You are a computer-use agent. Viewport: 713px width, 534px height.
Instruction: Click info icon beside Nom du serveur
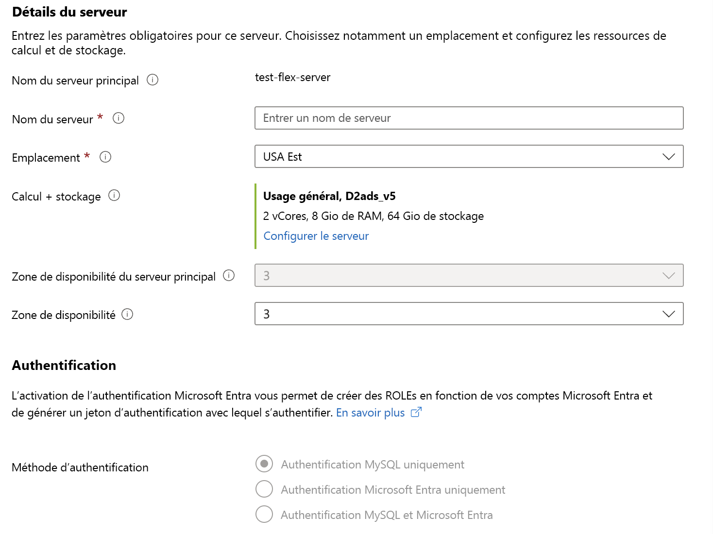[x=119, y=118]
